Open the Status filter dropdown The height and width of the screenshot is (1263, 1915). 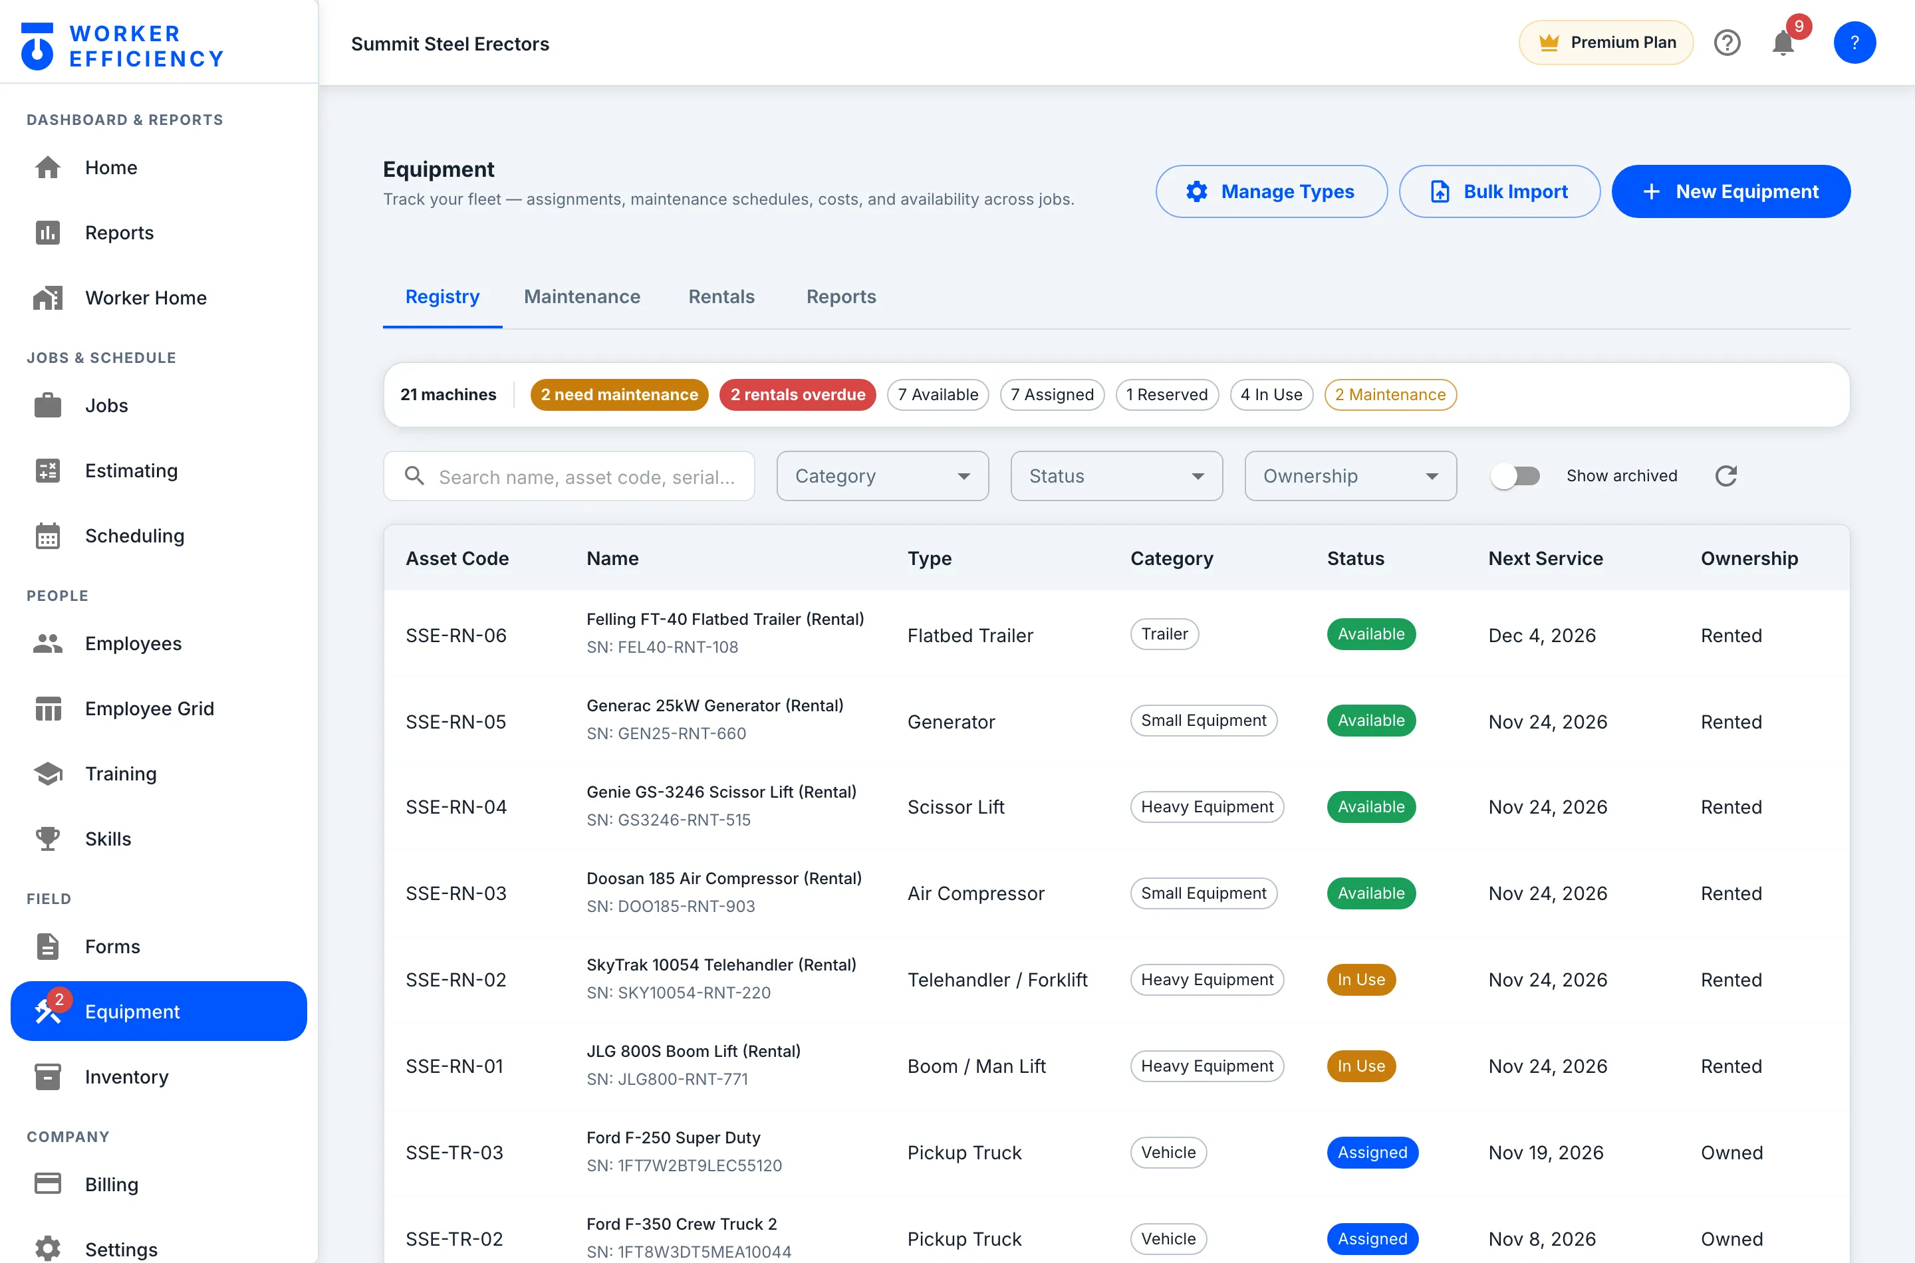coord(1116,476)
